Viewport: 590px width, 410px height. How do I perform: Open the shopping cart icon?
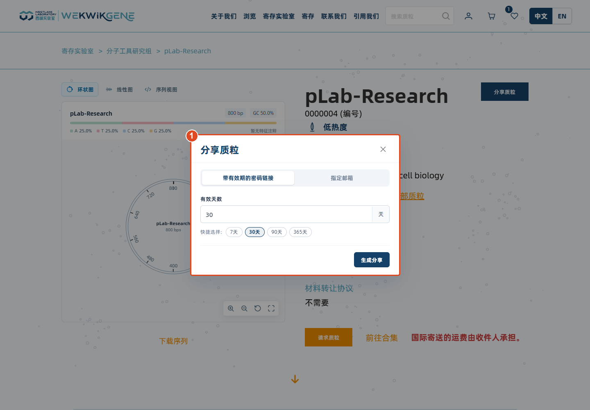click(491, 16)
